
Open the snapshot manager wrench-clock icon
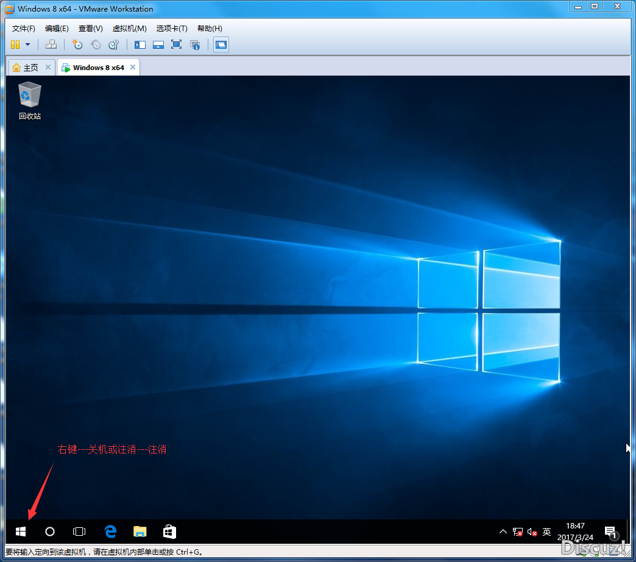[114, 44]
